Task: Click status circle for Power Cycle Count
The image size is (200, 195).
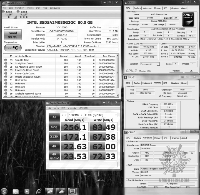Action: (6, 73)
